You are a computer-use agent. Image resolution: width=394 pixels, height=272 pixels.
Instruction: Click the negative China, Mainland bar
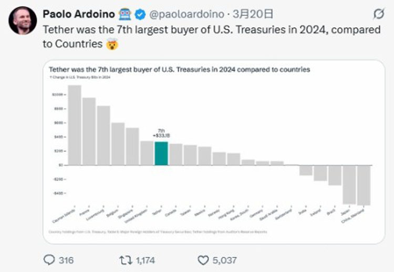pyautogui.click(x=364, y=184)
